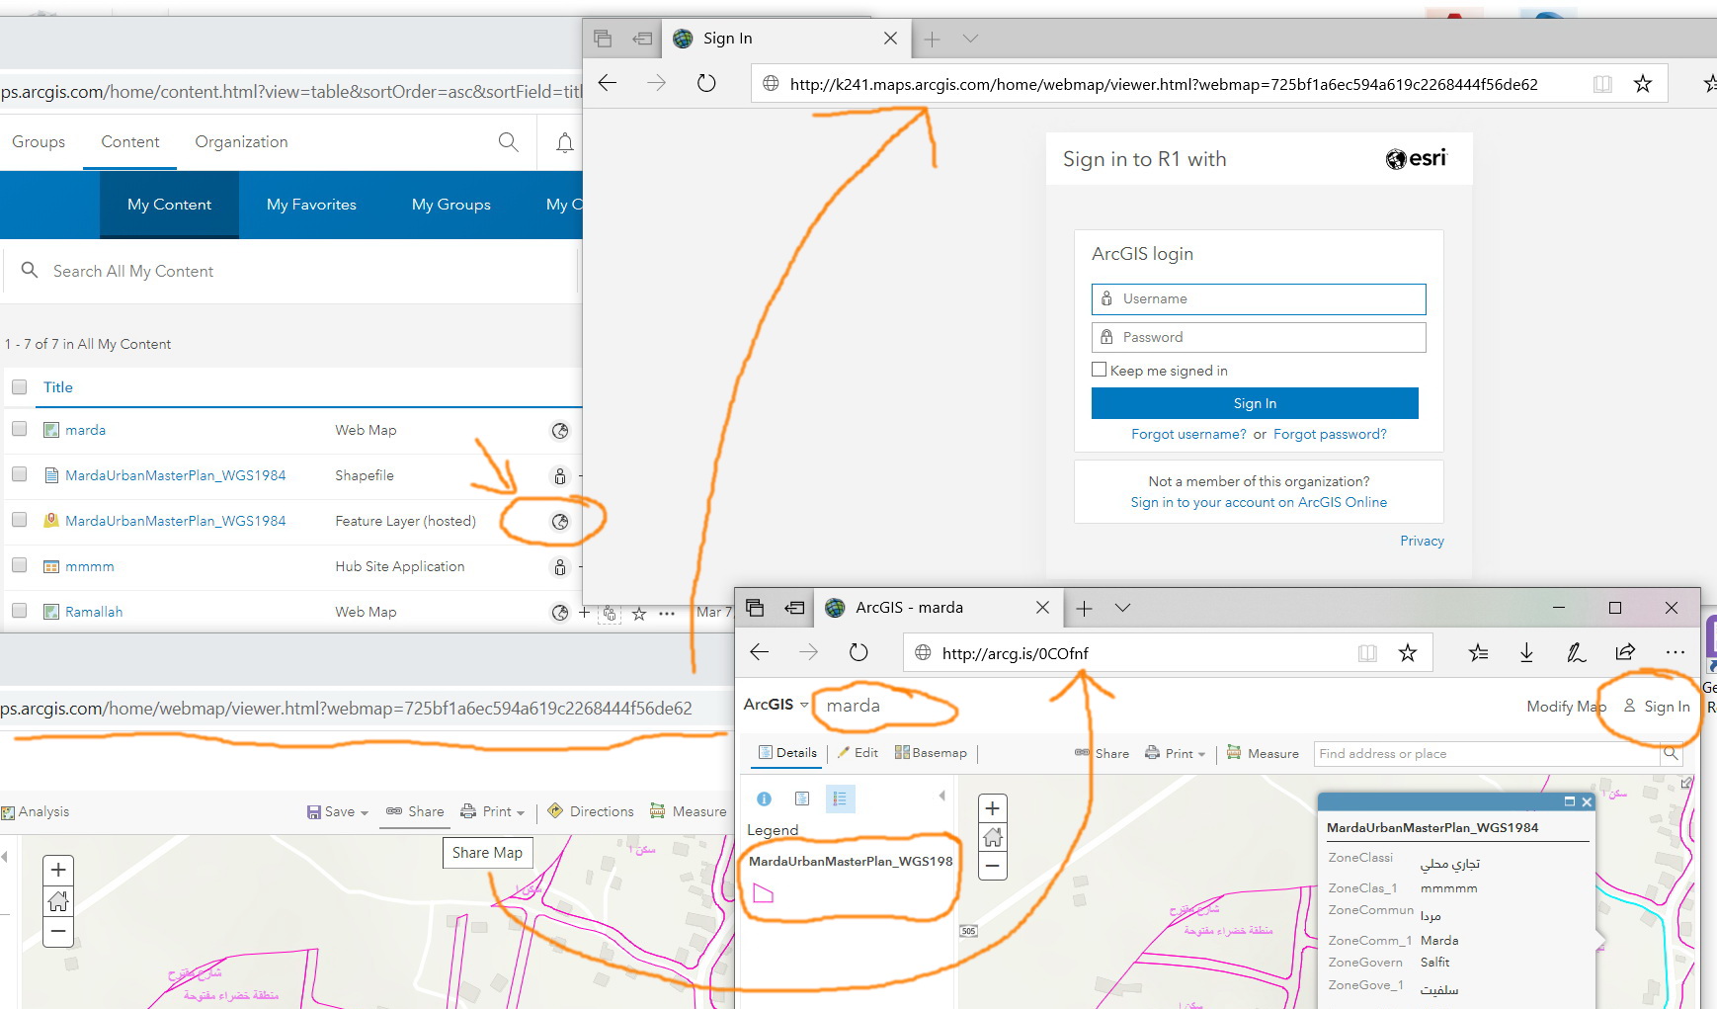Refresh the arcg.is page in the marda window
This screenshot has width=1717, height=1009.
pos(858,652)
